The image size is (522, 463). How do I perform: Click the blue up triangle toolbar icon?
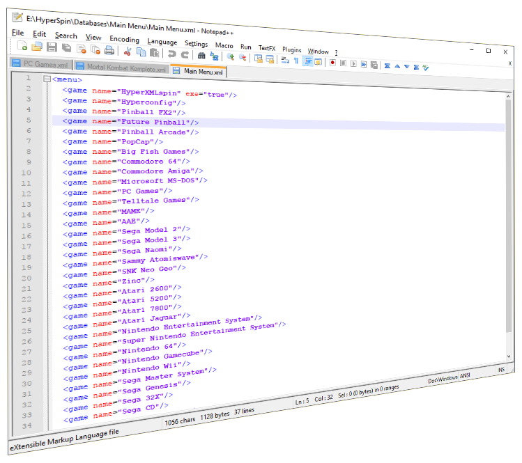click(x=397, y=66)
